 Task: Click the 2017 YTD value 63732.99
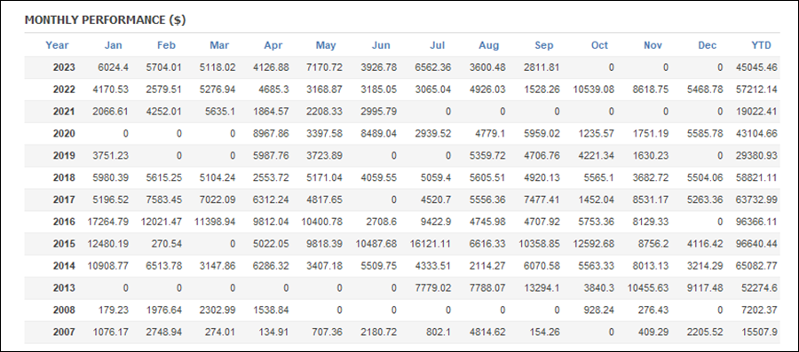coord(756,199)
